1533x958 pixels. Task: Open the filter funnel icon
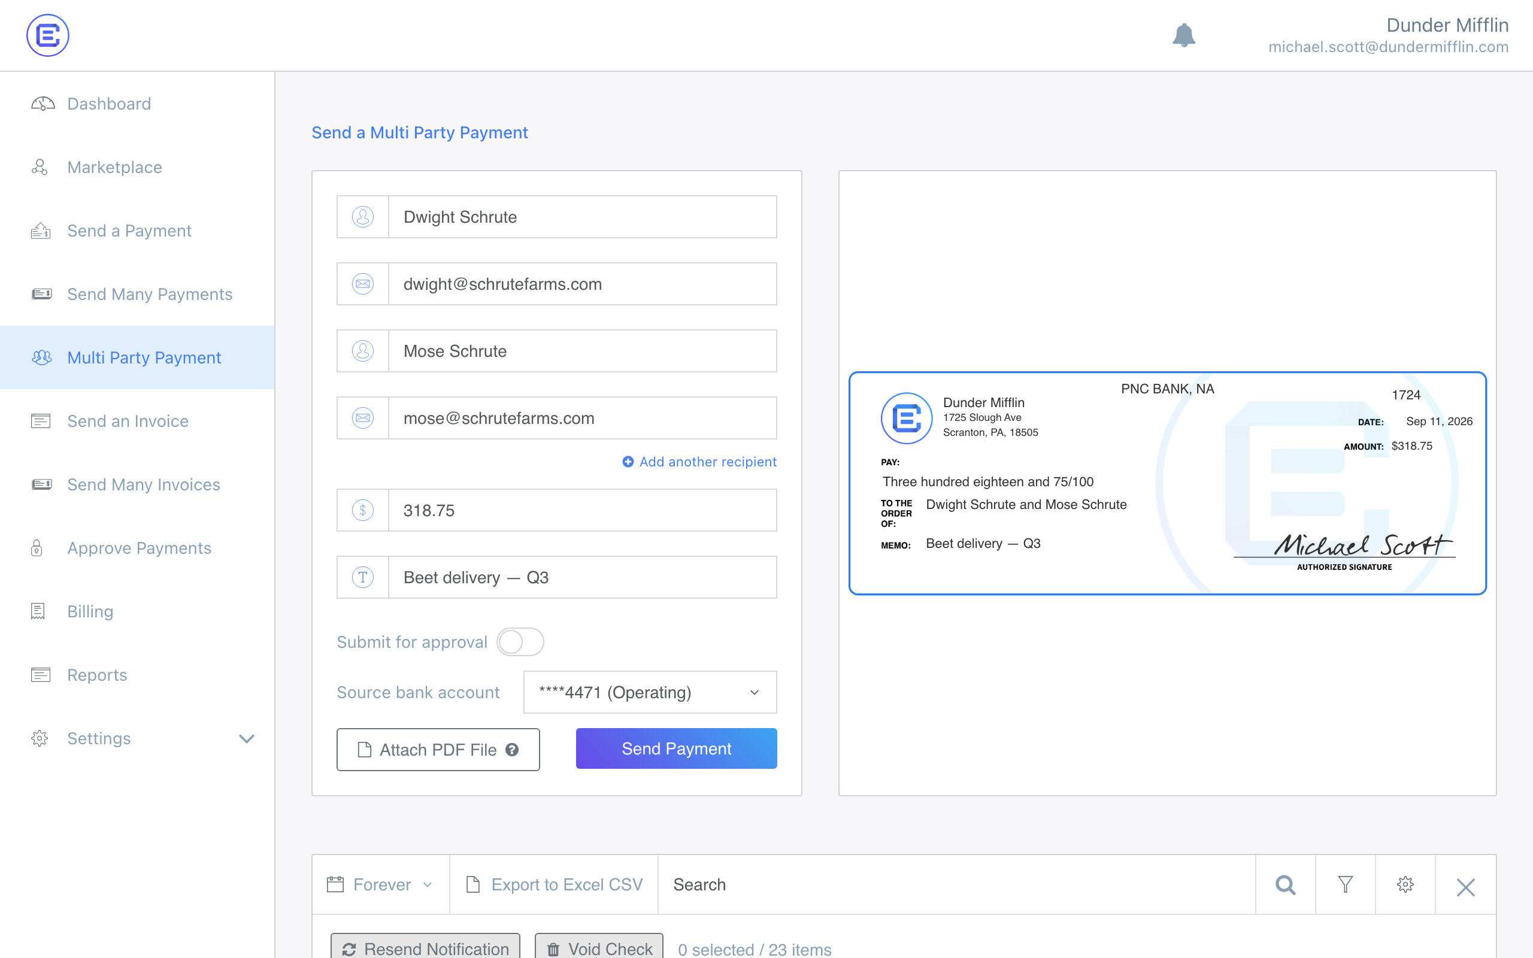(x=1346, y=884)
